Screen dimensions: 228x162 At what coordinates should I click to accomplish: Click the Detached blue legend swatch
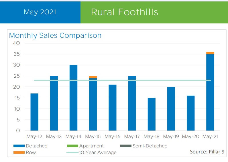point(19,146)
